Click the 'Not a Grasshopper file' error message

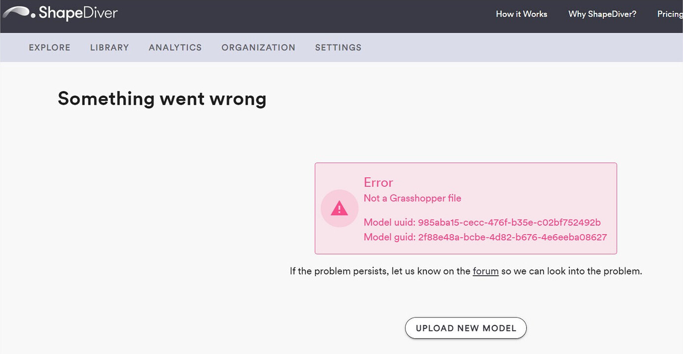pyautogui.click(x=412, y=198)
